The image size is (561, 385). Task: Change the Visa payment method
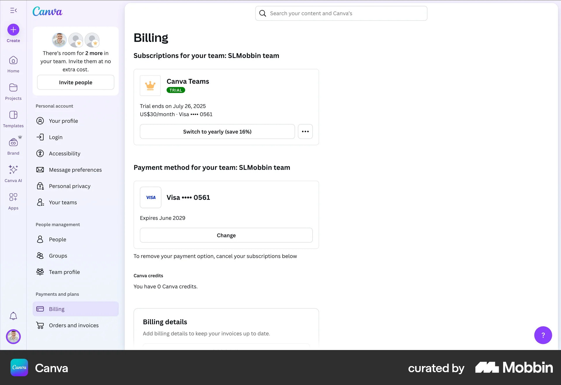[x=226, y=235]
